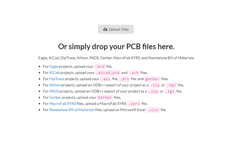Follow the DipTrace link
The image size is (230, 142).
57,79
